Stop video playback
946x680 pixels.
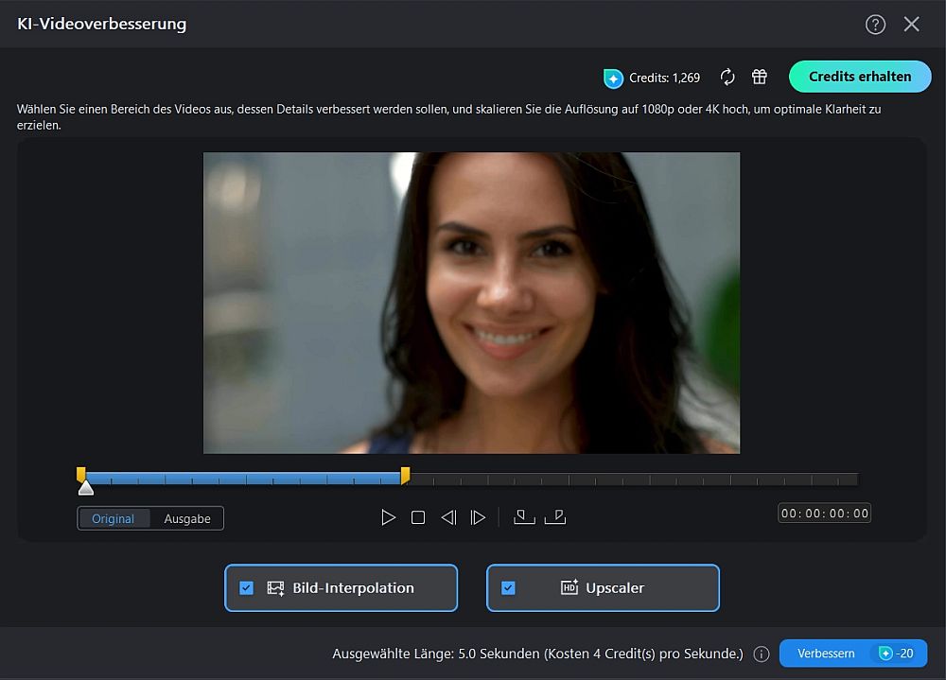coord(418,517)
